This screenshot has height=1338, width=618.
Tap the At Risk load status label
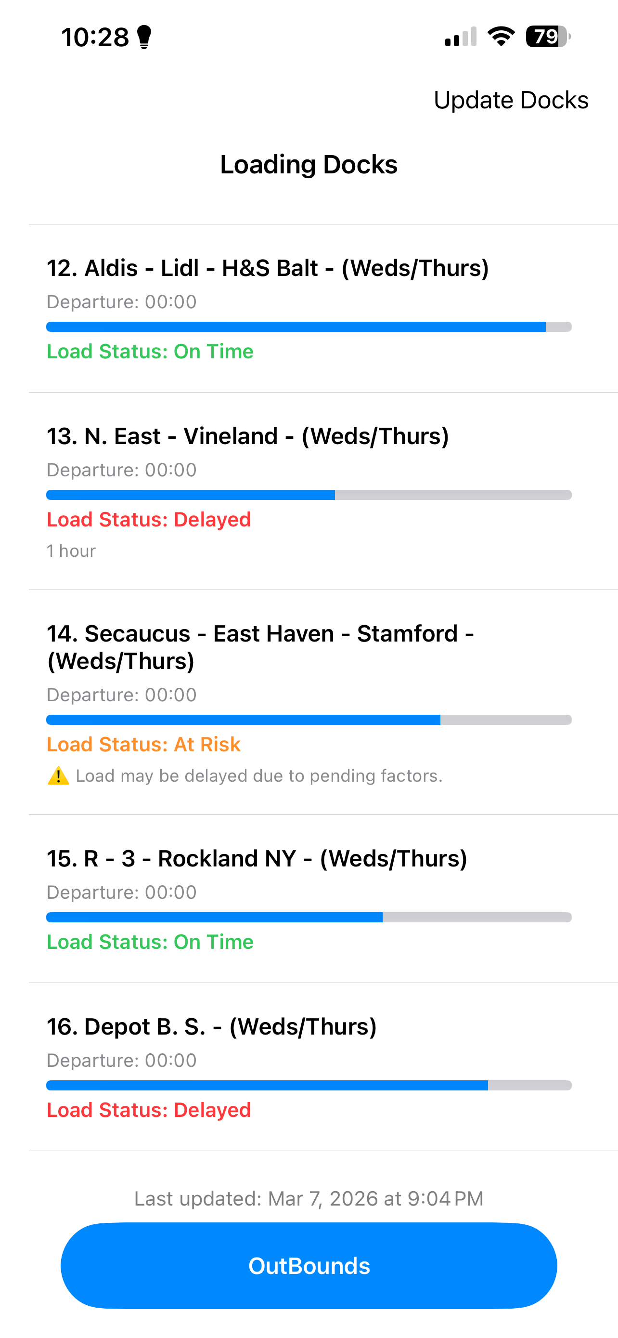click(144, 744)
